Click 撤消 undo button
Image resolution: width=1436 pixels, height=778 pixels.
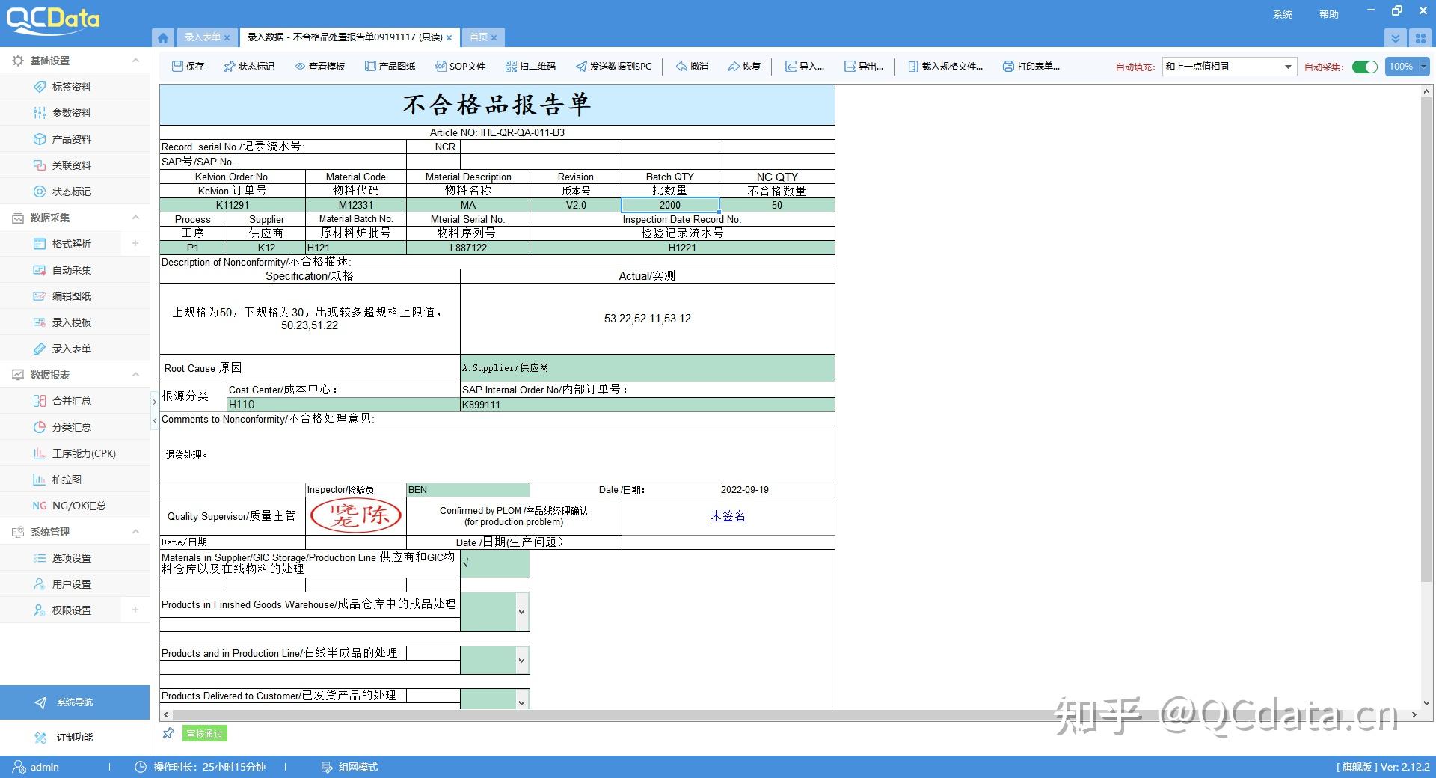click(692, 67)
